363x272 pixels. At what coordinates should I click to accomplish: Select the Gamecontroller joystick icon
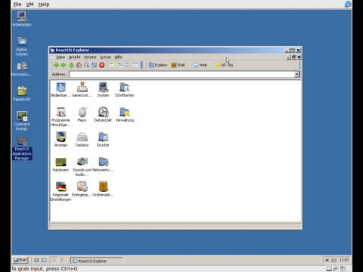82,89
